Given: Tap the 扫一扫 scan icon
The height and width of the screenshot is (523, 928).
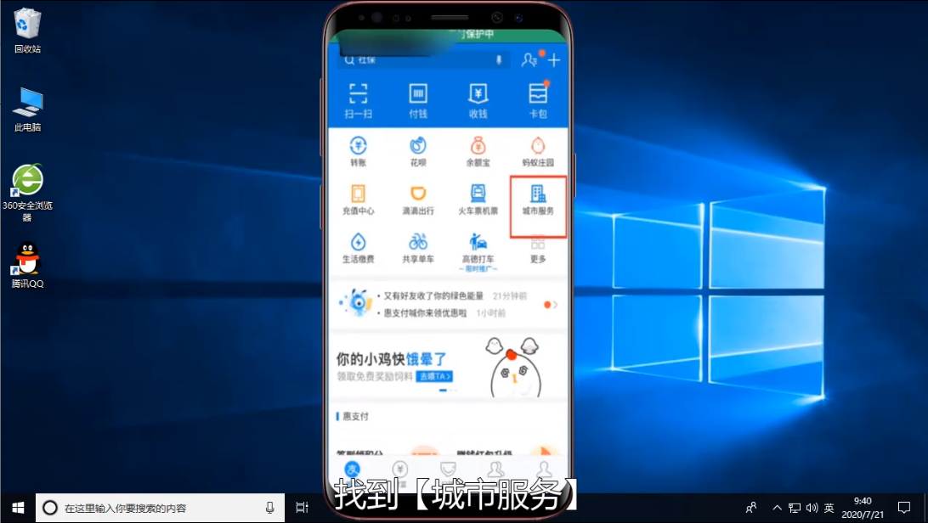Looking at the screenshot, I should pos(358,98).
